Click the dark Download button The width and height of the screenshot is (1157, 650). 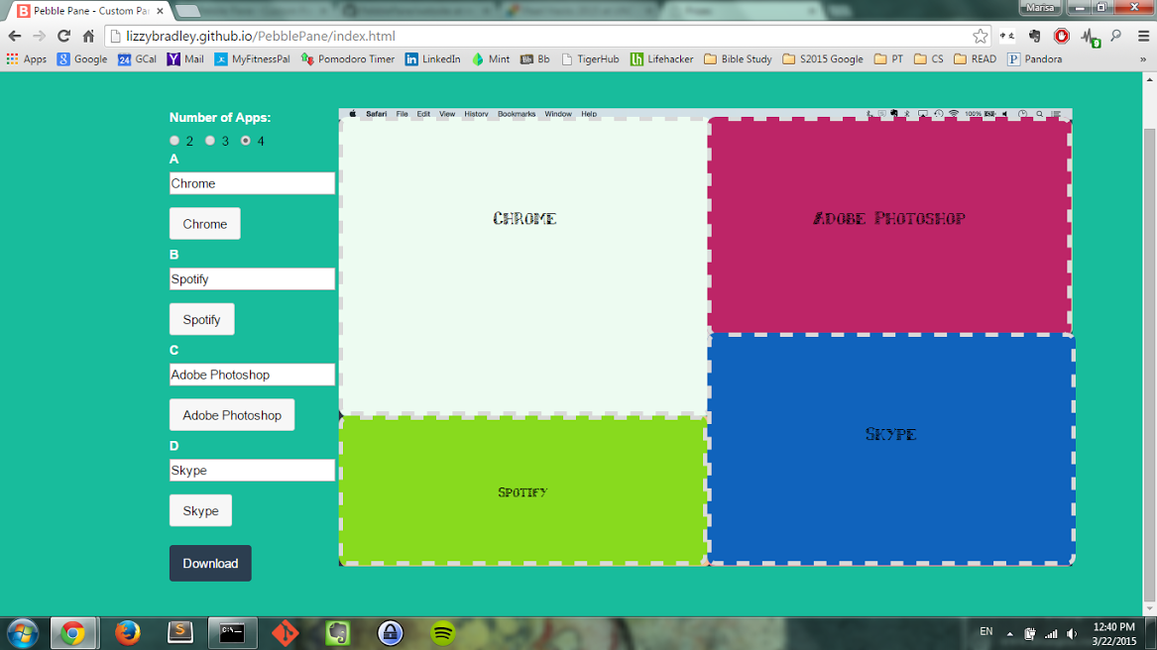point(210,563)
